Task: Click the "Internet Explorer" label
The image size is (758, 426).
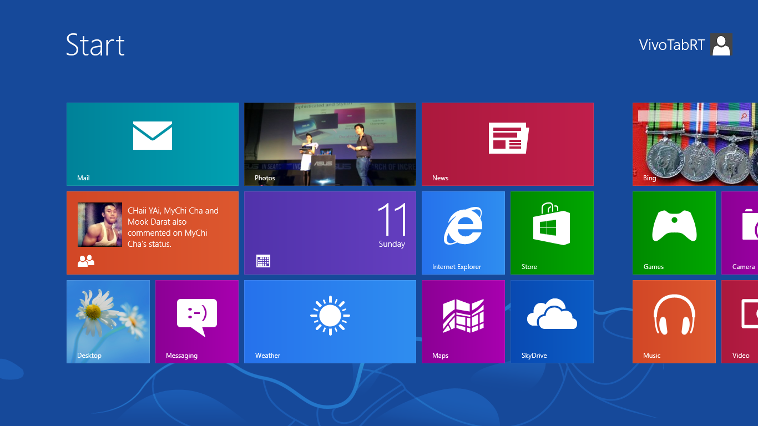Action: (457, 267)
